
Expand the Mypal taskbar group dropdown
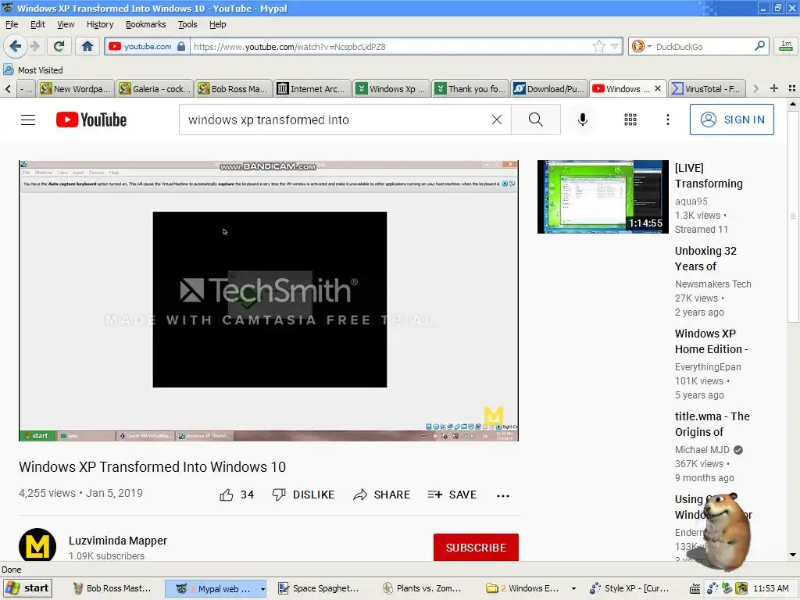pyautogui.click(x=262, y=589)
